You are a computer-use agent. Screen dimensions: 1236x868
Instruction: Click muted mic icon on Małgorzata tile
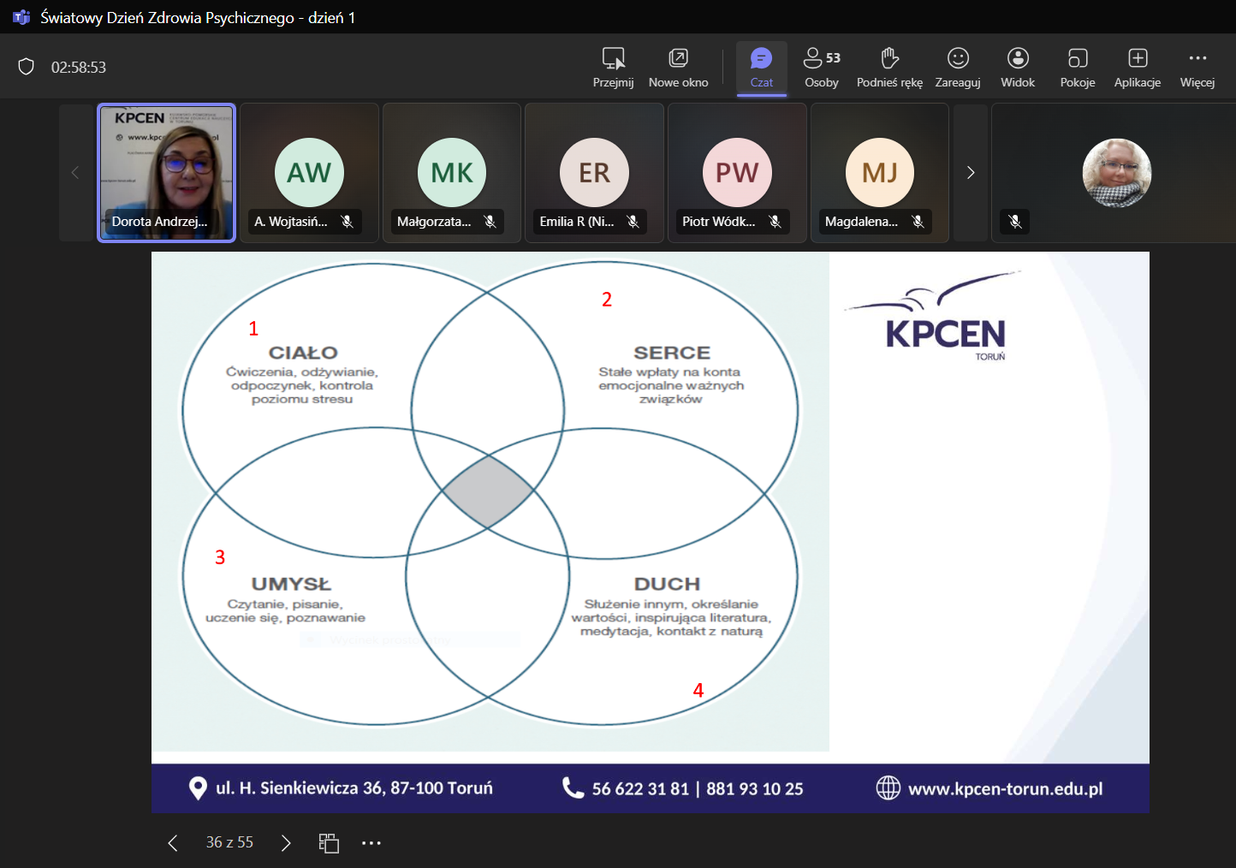tap(490, 222)
